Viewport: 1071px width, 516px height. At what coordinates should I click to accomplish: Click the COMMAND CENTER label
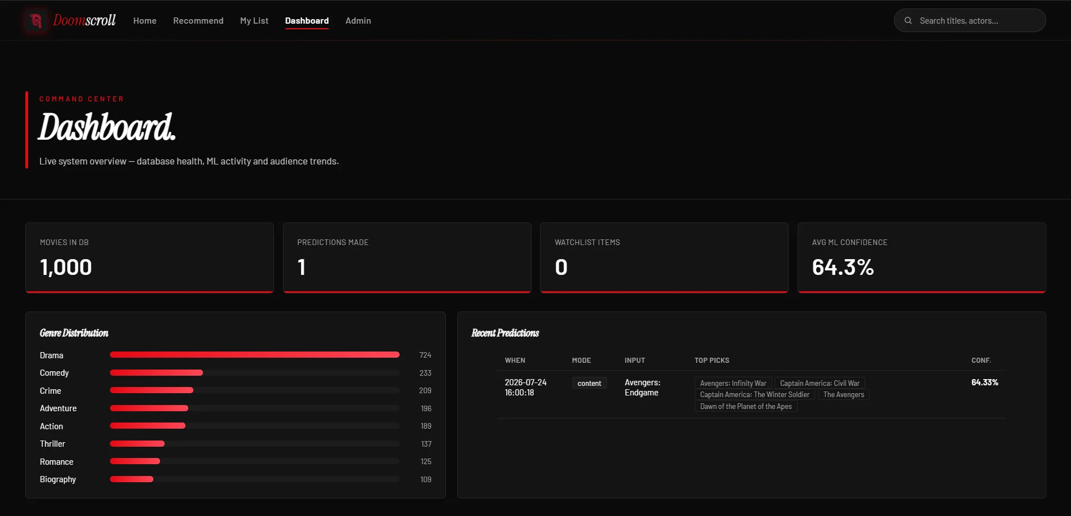pos(82,99)
